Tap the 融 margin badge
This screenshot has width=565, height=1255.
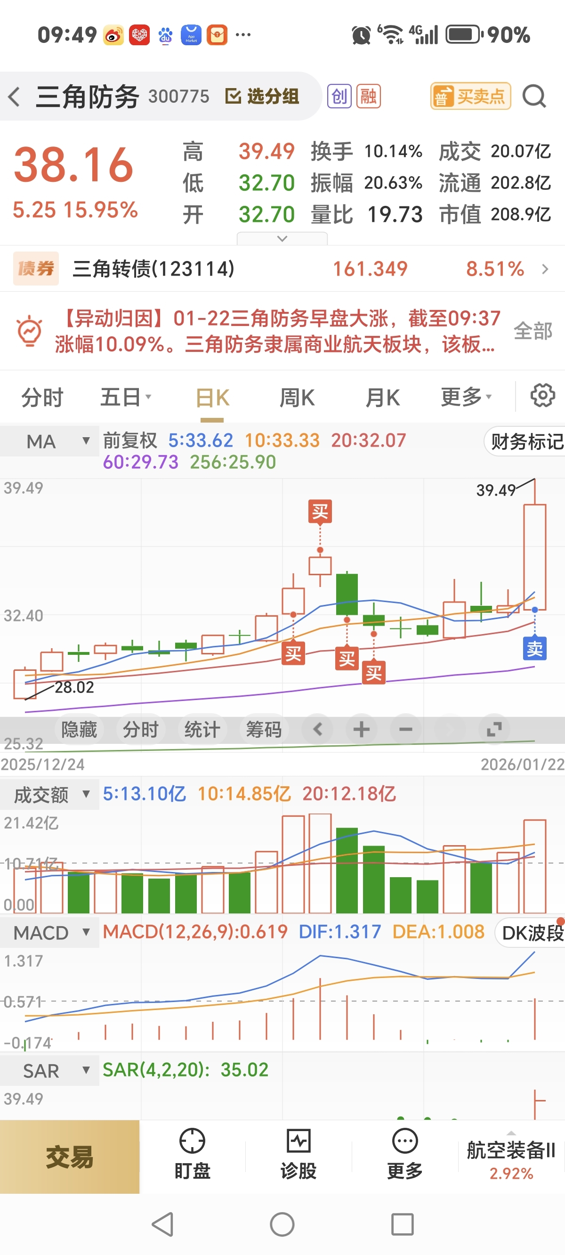click(x=368, y=96)
